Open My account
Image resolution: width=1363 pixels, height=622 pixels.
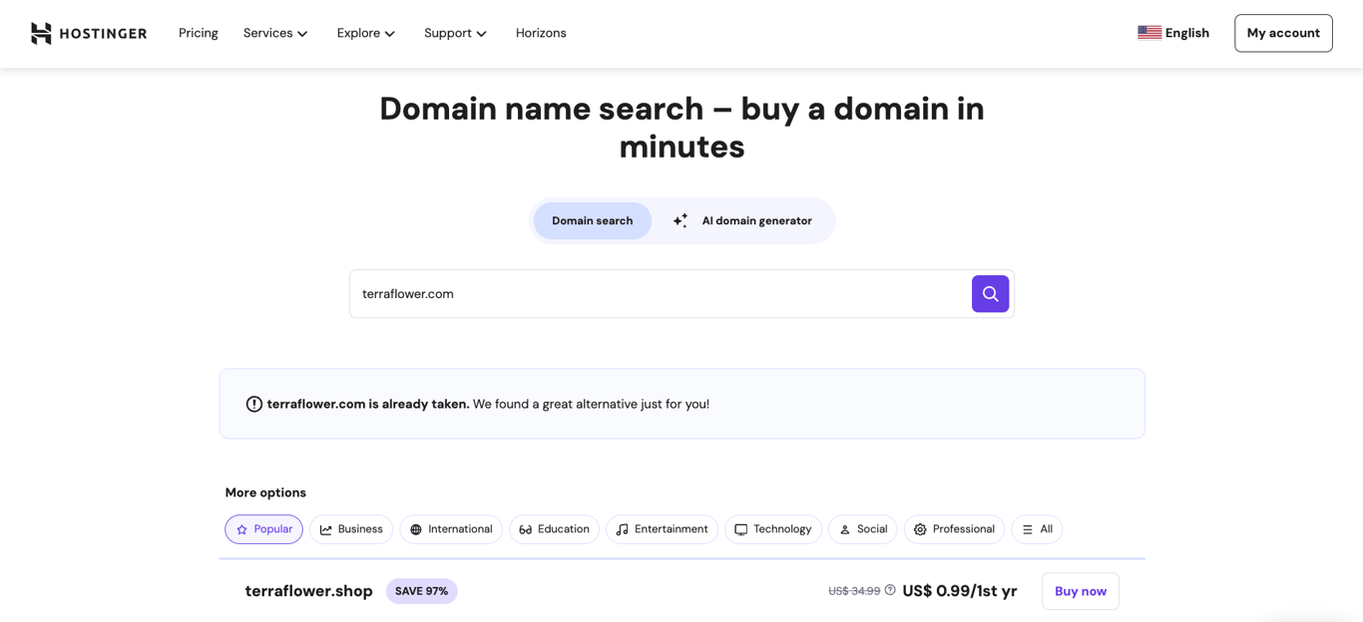click(x=1283, y=32)
